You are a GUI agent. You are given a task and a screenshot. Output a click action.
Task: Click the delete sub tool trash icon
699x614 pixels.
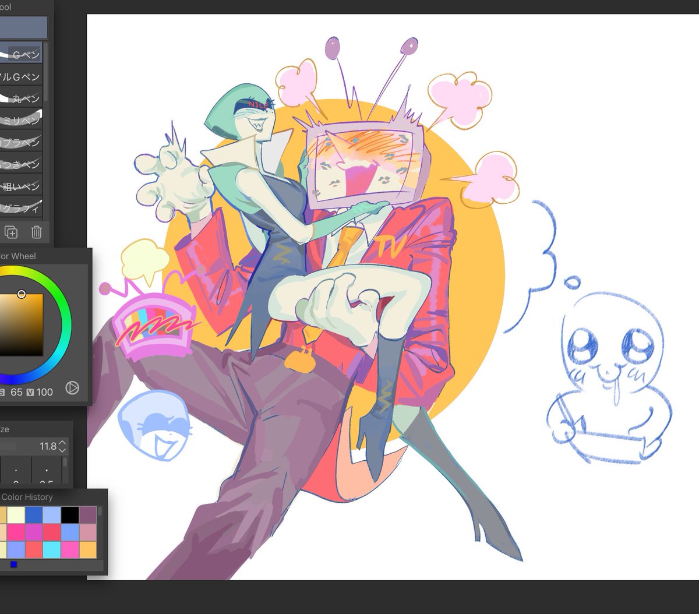click(x=36, y=232)
